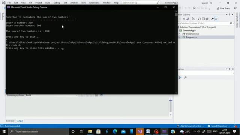Open Task View from the taskbar
The width and height of the screenshot is (240, 135).
[81, 132]
